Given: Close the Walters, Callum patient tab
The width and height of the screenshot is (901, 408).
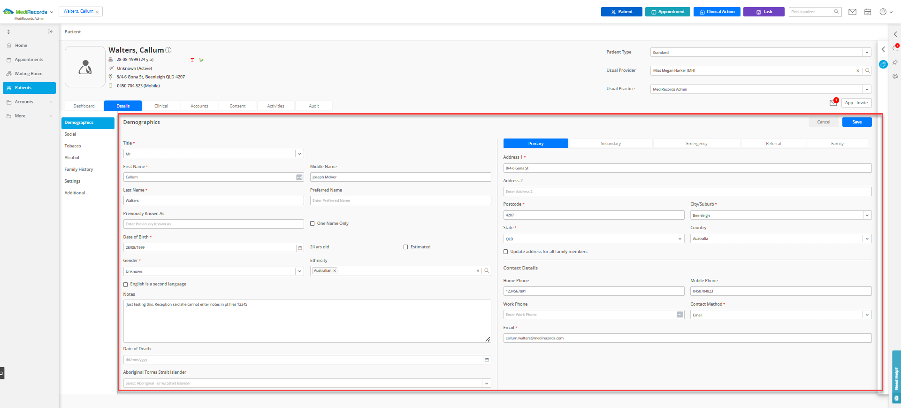Looking at the screenshot, I should click(x=97, y=12).
